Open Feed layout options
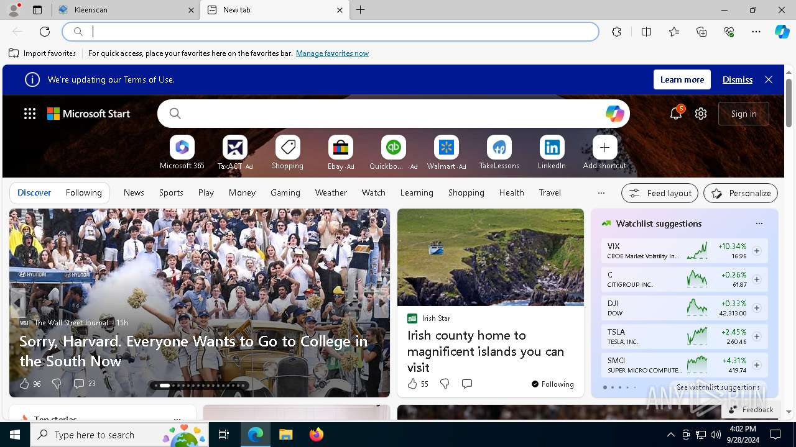The height and width of the screenshot is (447, 796). pyautogui.click(x=660, y=193)
